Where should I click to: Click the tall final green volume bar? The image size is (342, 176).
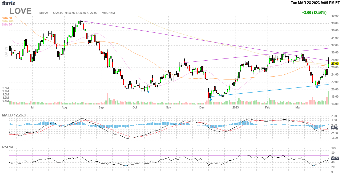[x=328, y=98]
